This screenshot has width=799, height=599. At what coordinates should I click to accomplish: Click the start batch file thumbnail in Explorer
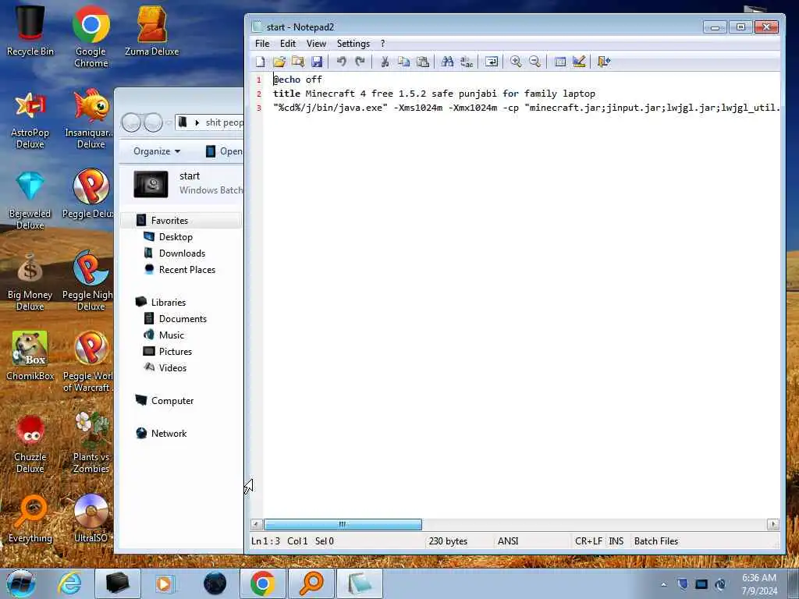(x=151, y=184)
